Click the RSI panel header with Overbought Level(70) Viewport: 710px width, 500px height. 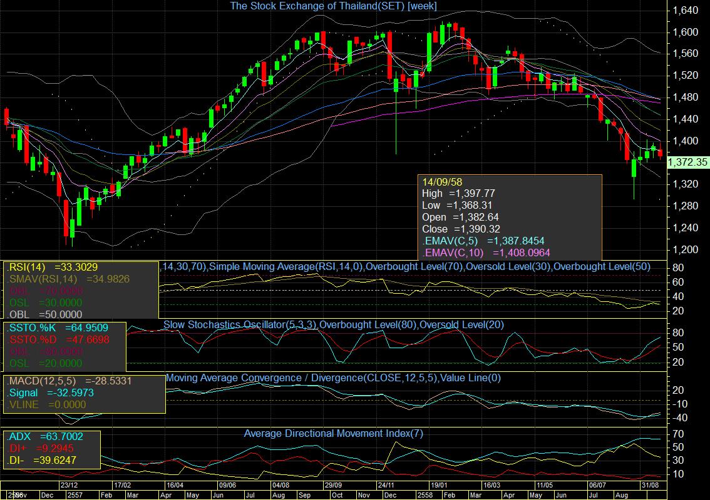406,267
